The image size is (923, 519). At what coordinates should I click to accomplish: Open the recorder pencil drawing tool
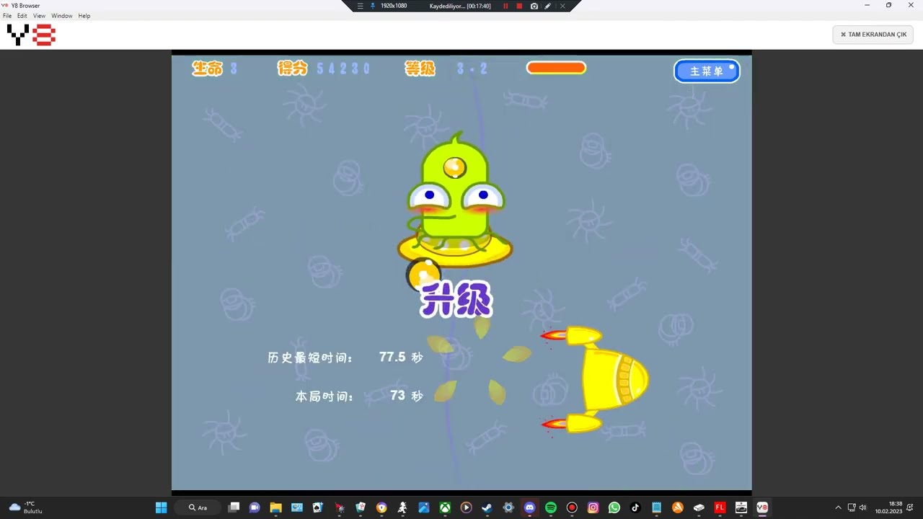(548, 6)
